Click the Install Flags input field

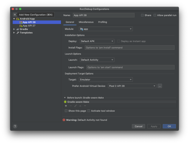pos(130,47)
